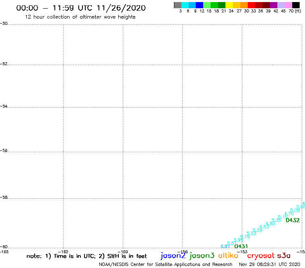Click the 5.35 wave height value

coord(277,220)
